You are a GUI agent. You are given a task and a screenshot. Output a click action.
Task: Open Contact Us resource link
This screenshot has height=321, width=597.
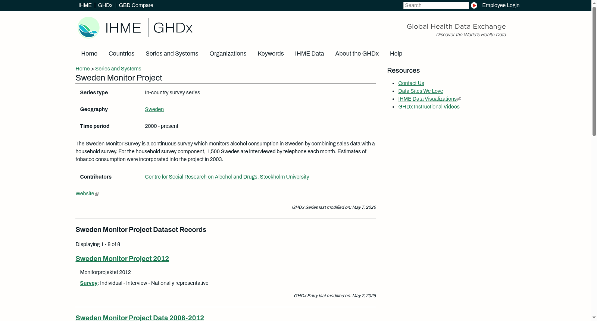(411, 84)
